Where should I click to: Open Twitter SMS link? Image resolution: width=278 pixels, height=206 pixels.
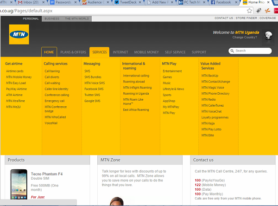tap(92, 95)
